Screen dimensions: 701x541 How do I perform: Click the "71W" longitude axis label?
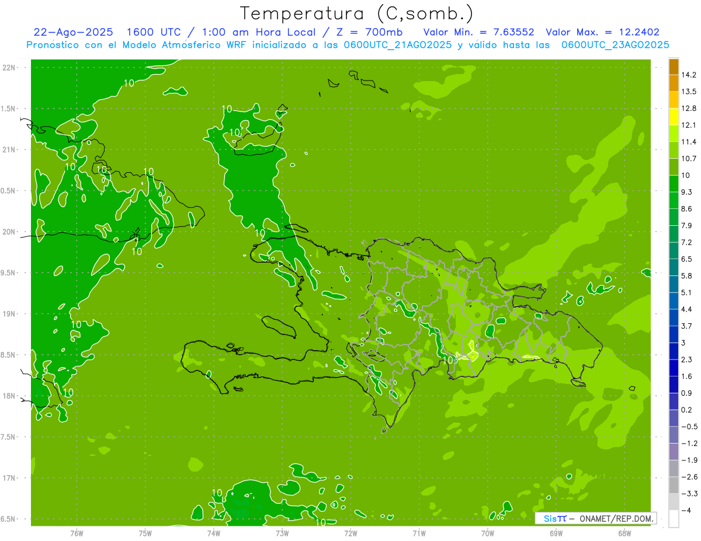click(419, 533)
